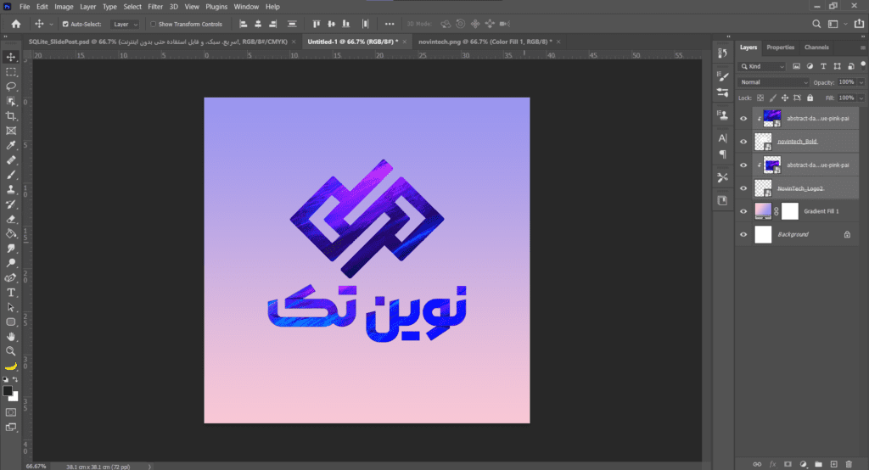The height and width of the screenshot is (470, 869).
Task: Open the Fill slider dropdown arrow
Action: coord(861,98)
